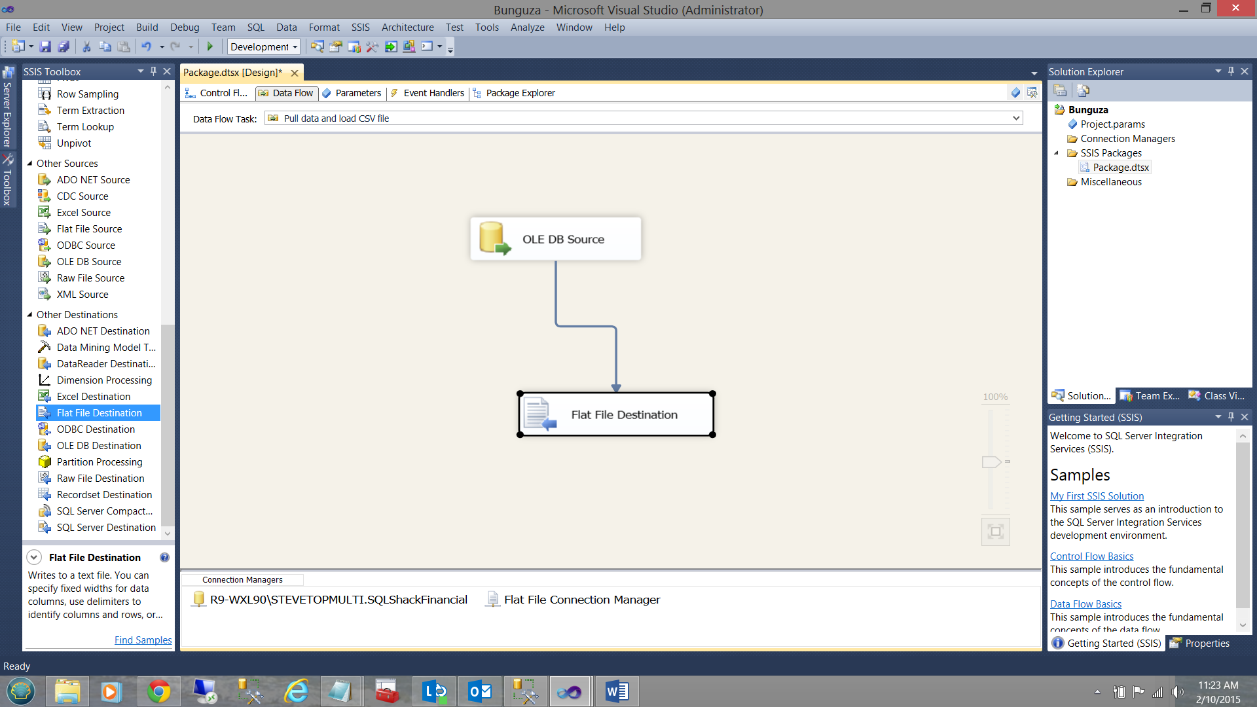The width and height of the screenshot is (1257, 707).
Task: Open the Flat File Connection Manager
Action: tap(581, 600)
